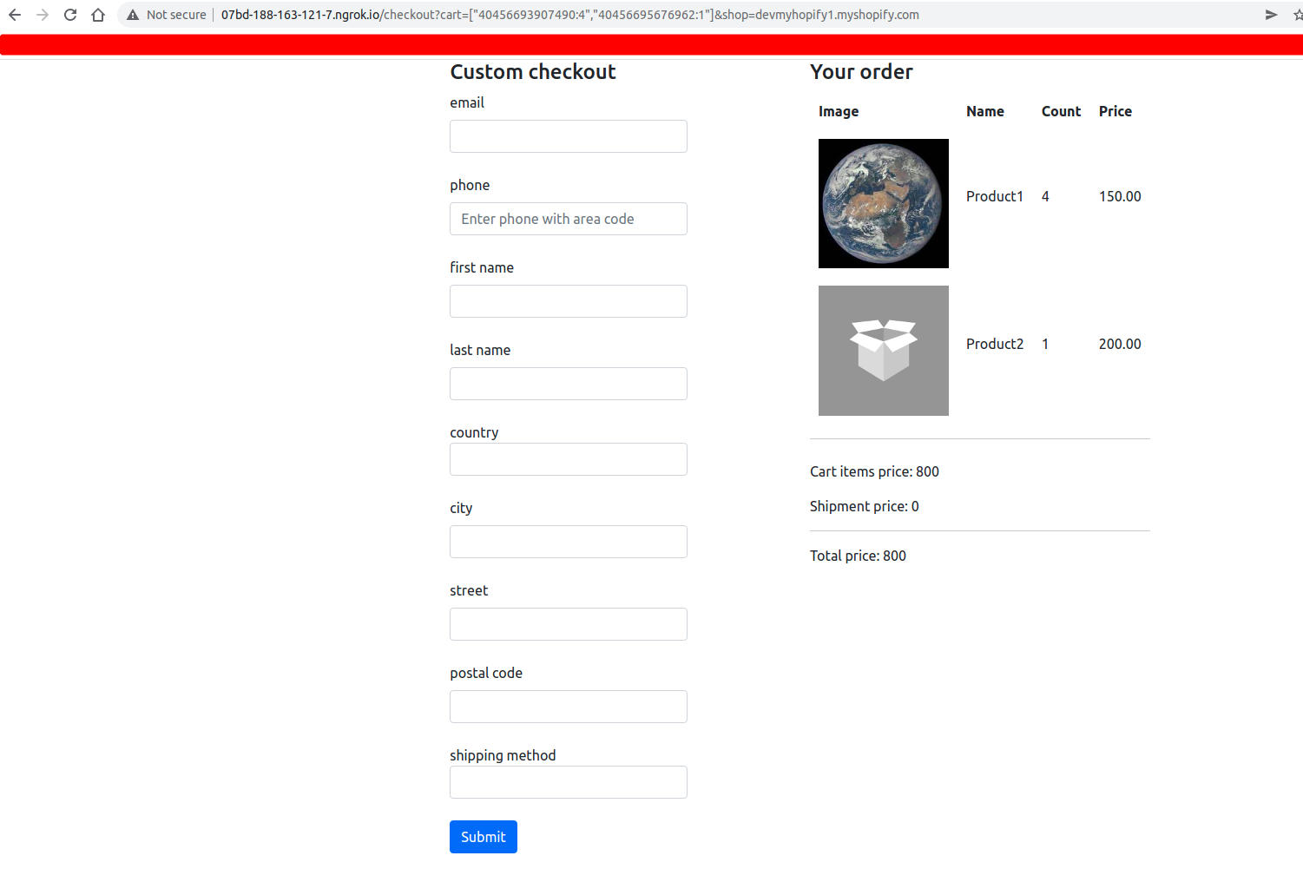Click the send icon in address bar
Viewport: 1303px width, 882px height.
point(1271,15)
